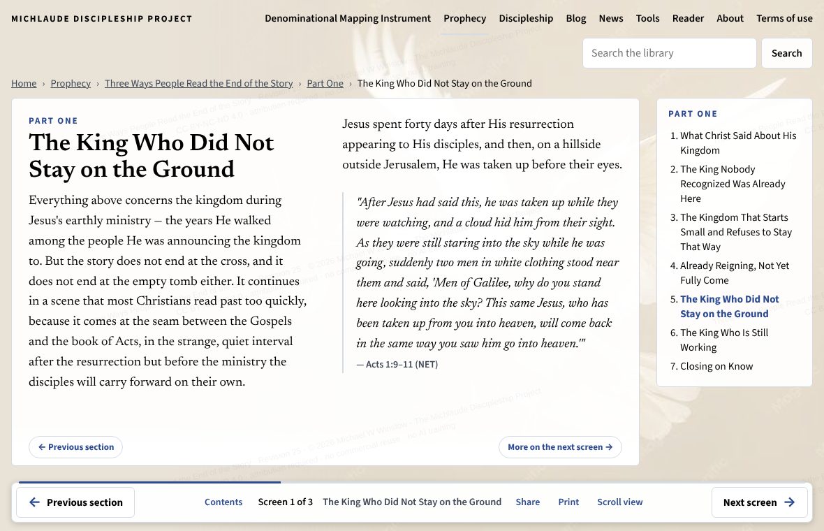824x531 pixels.
Task: Open The Kingdom That Starts Small chapter
Action: (736, 232)
